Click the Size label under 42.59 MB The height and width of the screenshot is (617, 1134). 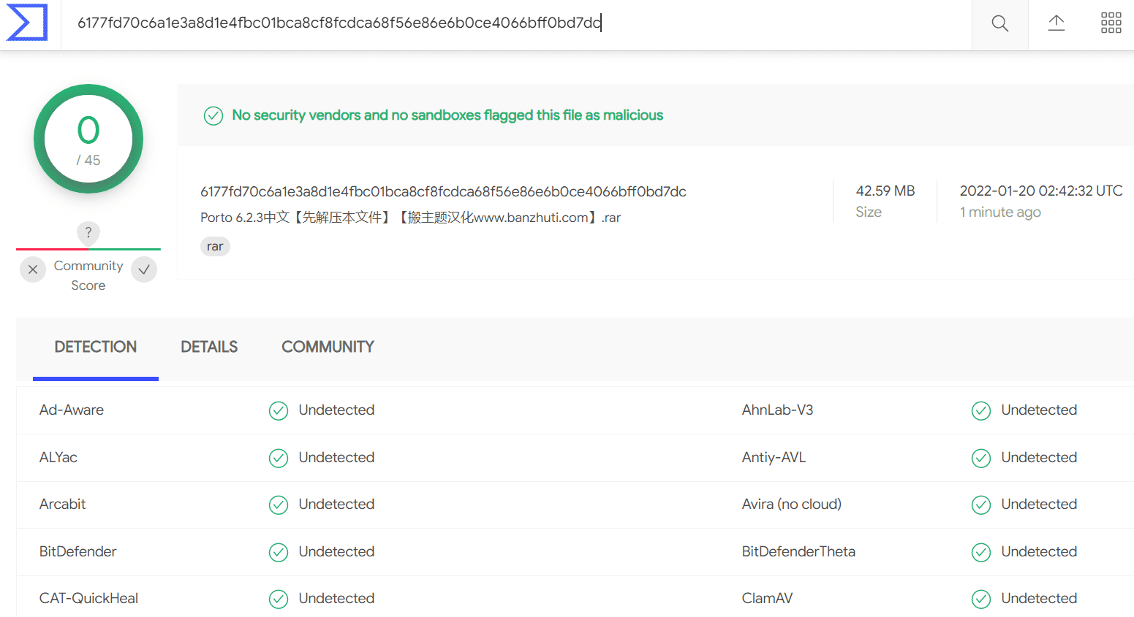pos(869,212)
